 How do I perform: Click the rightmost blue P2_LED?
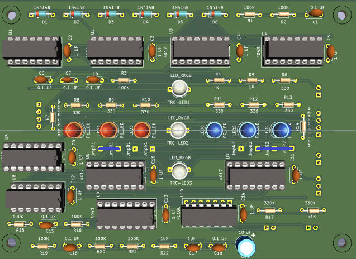coord(281,130)
